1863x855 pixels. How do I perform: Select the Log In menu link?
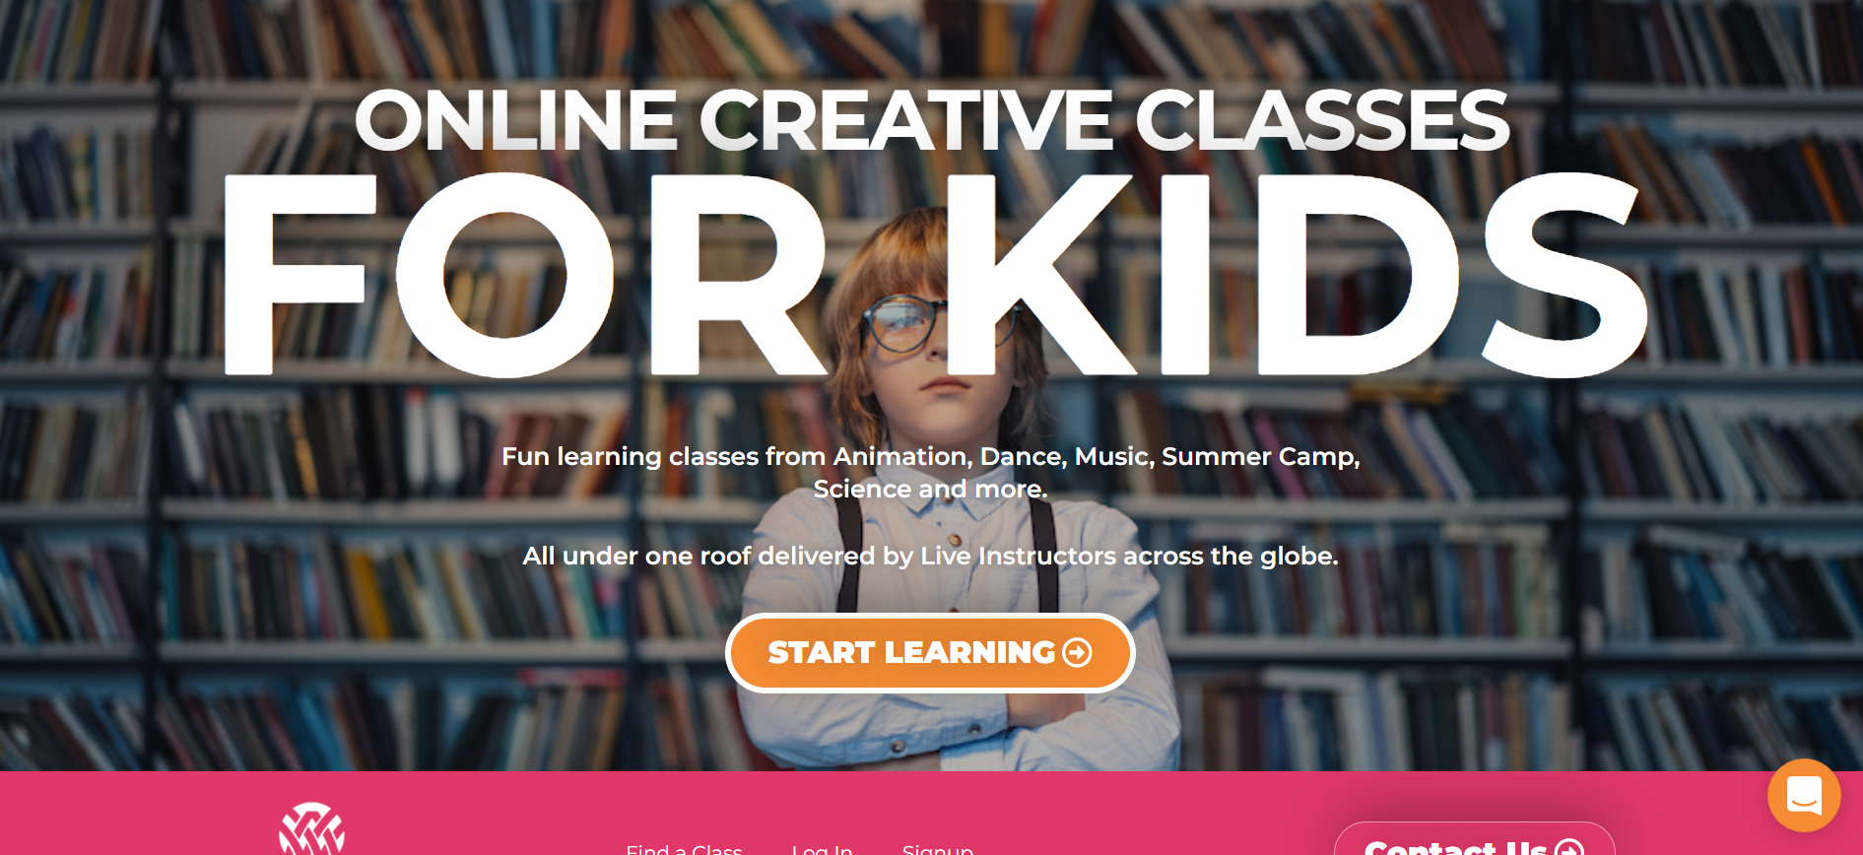click(822, 848)
